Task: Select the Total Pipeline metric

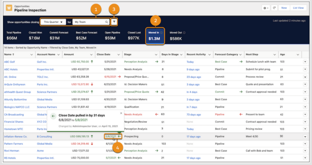Action: click(x=13, y=36)
